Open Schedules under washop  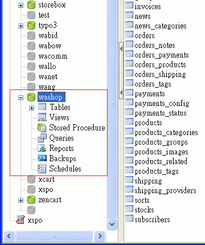click(65, 169)
